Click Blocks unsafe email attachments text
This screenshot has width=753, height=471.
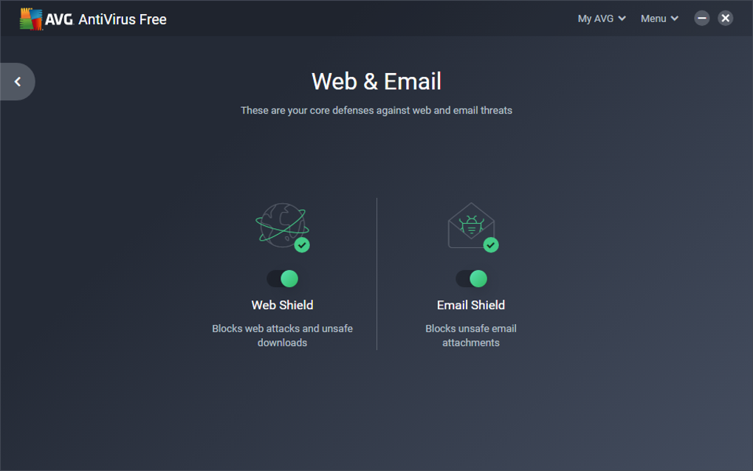click(471, 336)
